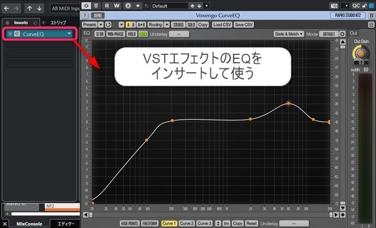Click the vertical scroll down arrow
The height and width of the screenshot is (228, 376).
(x=343, y=208)
